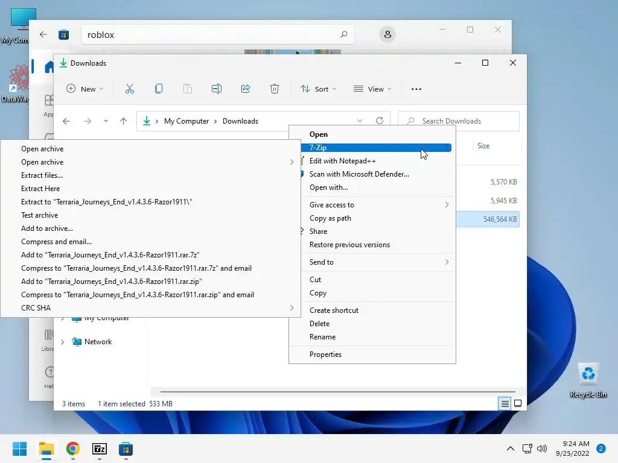Choose Extract Here in 7-Zip submenu
618x463 pixels.
tap(150, 189)
